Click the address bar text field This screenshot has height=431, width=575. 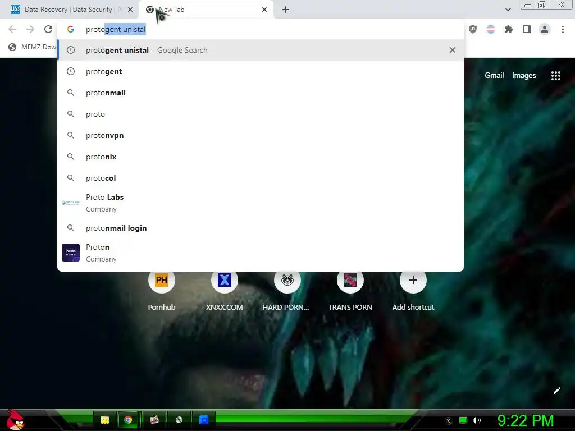tap(261, 29)
